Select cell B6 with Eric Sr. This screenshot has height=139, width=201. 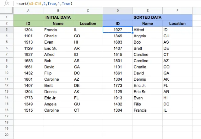click(58, 48)
